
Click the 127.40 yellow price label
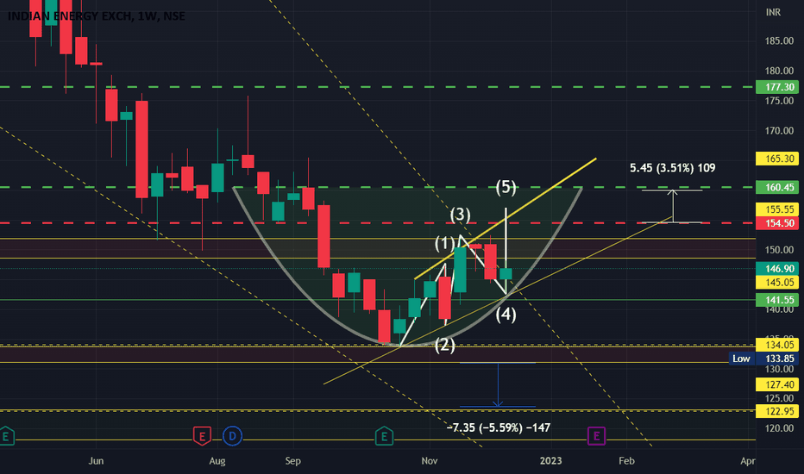tap(776, 385)
